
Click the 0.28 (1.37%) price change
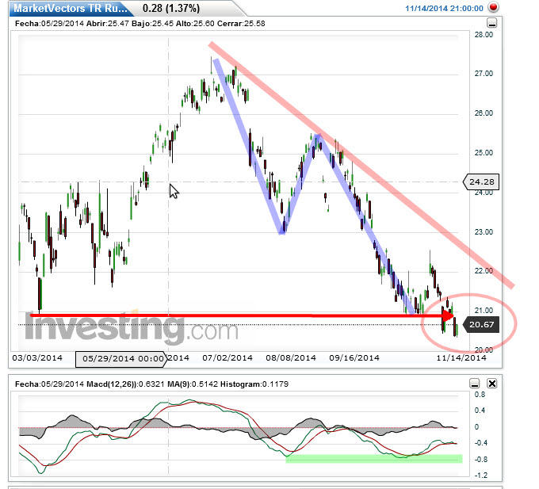171,8
